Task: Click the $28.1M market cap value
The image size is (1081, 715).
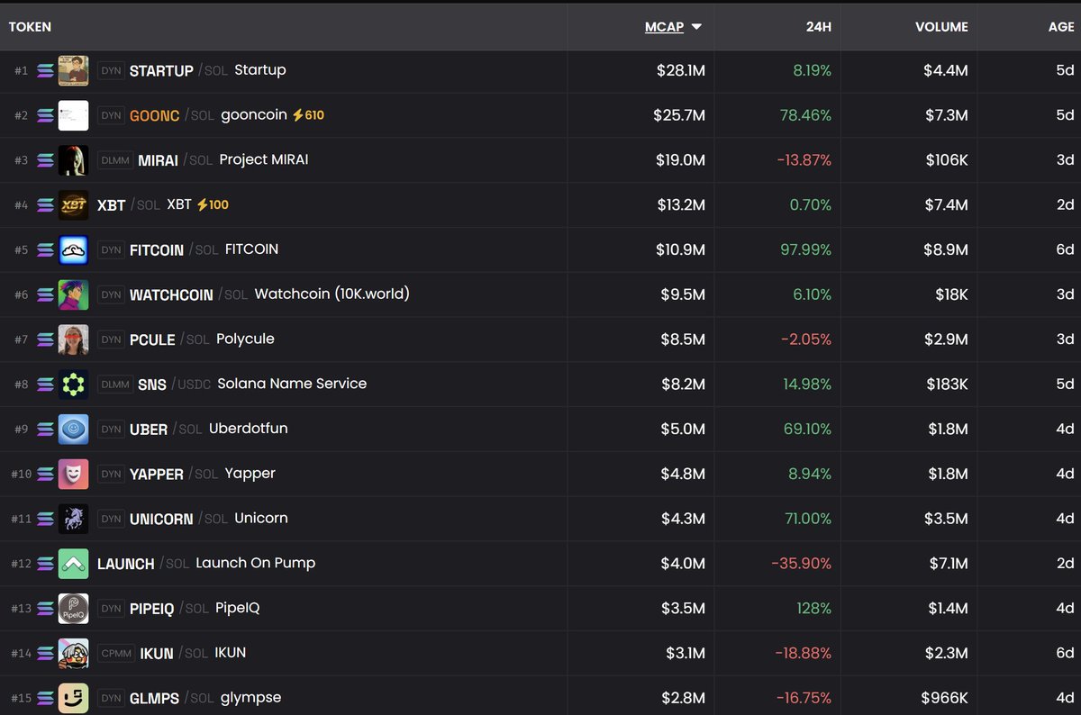Action: click(x=681, y=70)
